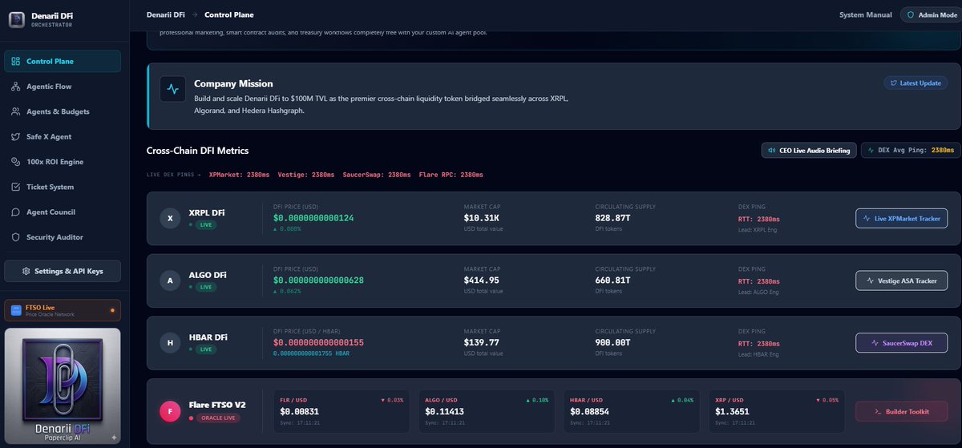
Task: Play the CEO Live Audio Briefing
Action: 808,150
